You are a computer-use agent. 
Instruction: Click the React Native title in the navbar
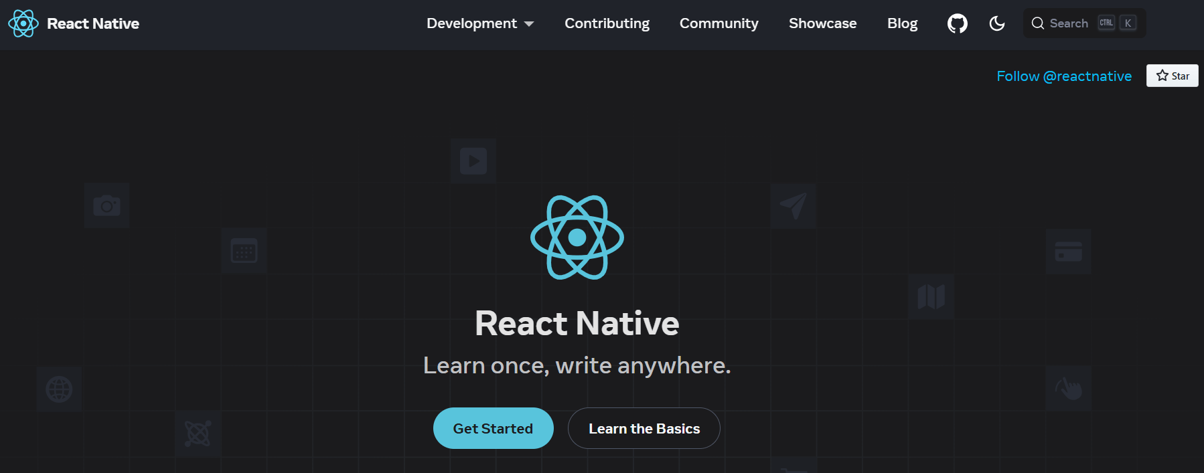pyautogui.click(x=93, y=23)
